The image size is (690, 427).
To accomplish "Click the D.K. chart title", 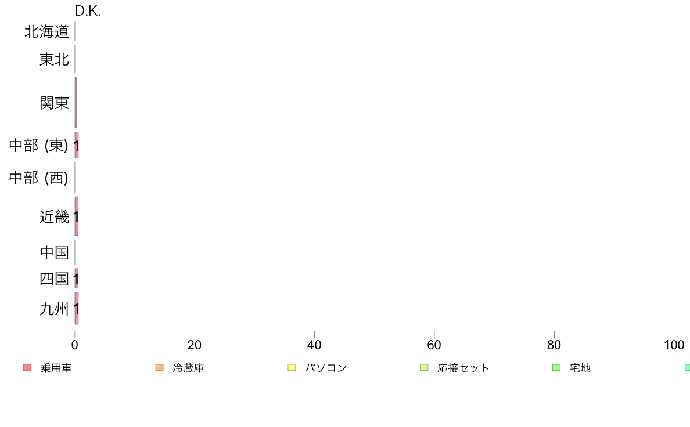I will pyautogui.click(x=88, y=11).
